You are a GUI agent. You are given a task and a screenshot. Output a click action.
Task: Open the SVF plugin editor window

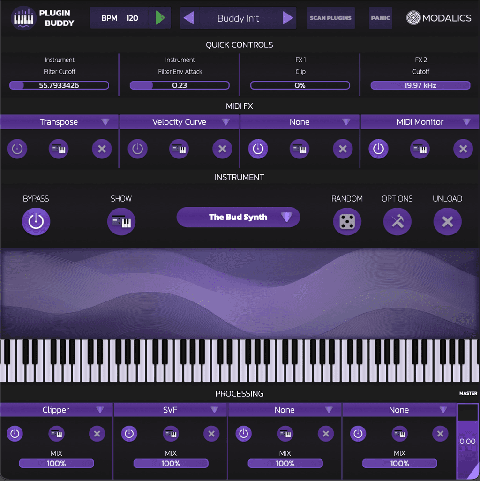click(171, 434)
